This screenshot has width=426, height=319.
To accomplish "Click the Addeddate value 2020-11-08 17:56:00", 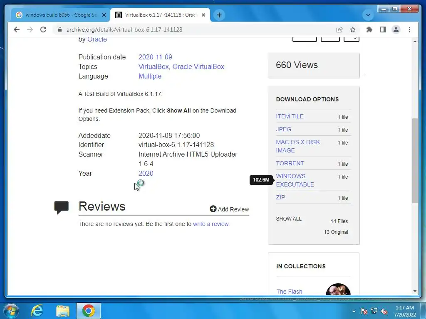I will coord(169,136).
